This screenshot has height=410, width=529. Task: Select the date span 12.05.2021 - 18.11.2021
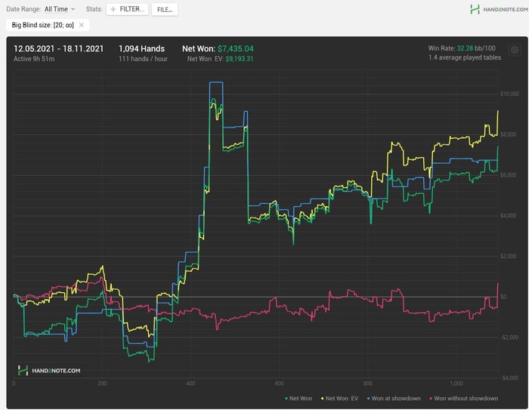pyautogui.click(x=59, y=49)
